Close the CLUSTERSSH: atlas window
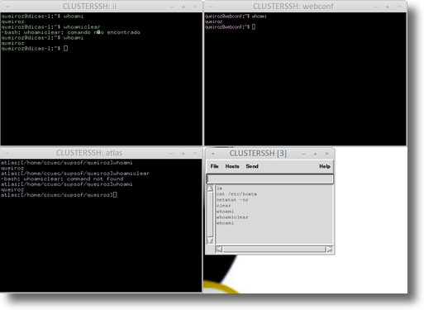The width and height of the screenshot is (424, 310). point(195,154)
